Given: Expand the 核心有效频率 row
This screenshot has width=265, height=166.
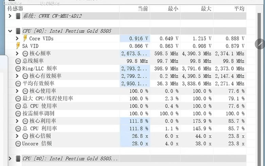Looking at the screenshot, I should [17, 76].
